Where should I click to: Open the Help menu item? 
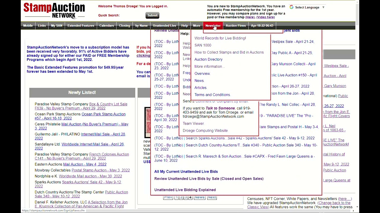point(185,26)
